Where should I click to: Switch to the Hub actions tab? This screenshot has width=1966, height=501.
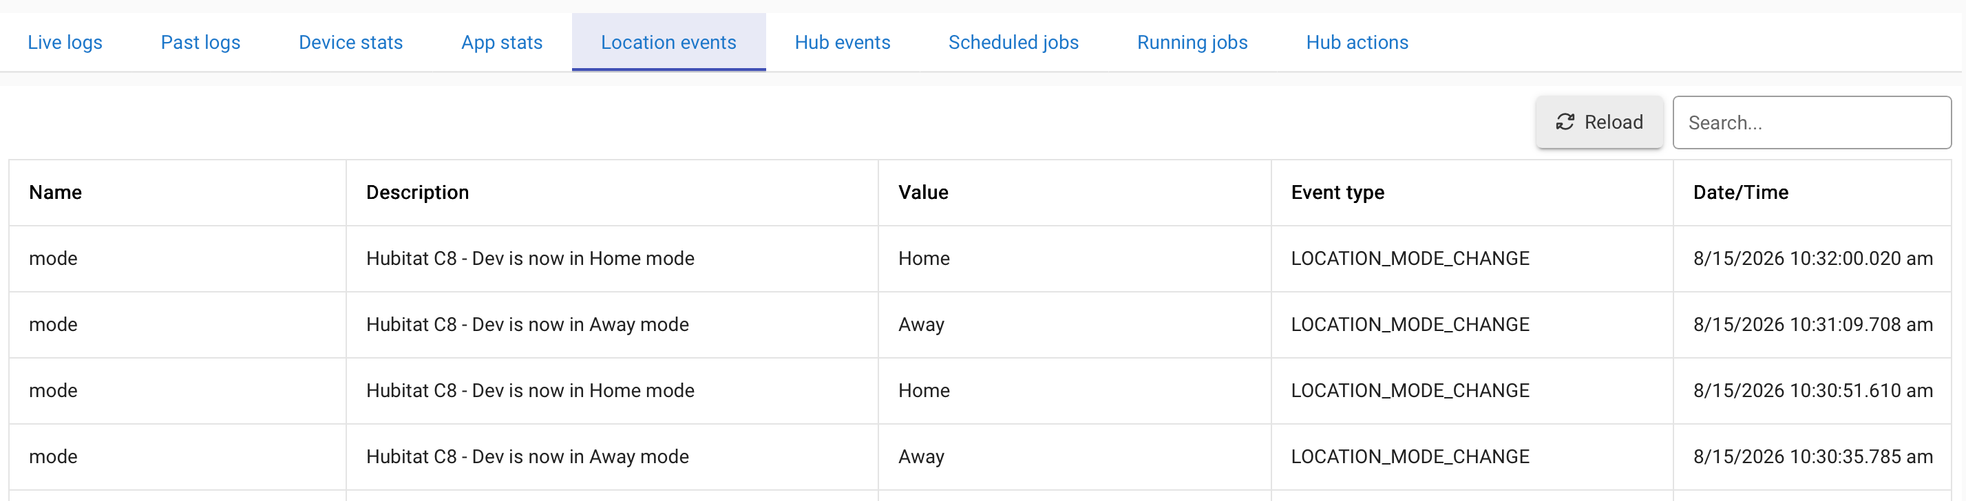coord(1357,43)
